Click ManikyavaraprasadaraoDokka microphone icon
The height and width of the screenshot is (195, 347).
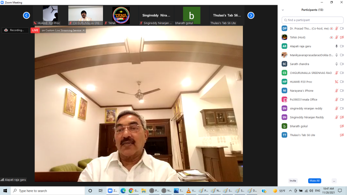coord(337,55)
